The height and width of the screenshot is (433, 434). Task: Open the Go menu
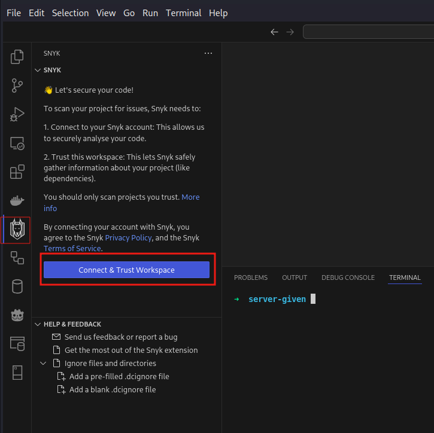[129, 13]
